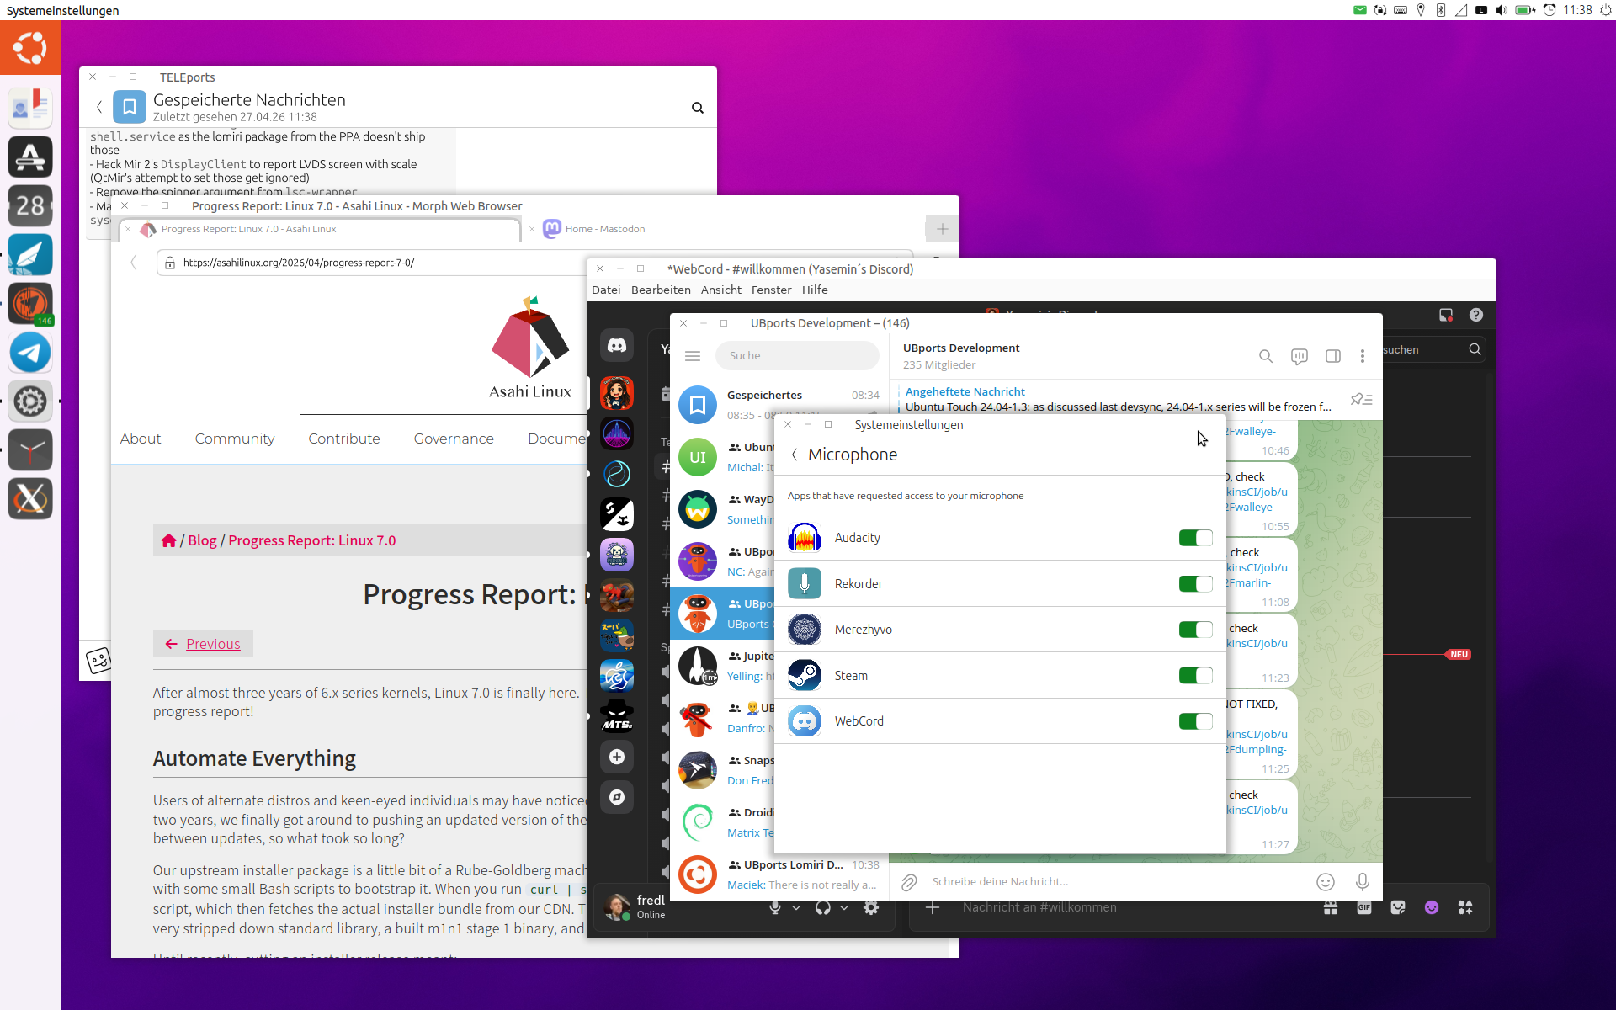Image resolution: width=1616 pixels, height=1010 pixels.
Task: Open the Bluetooth indicator in top panel
Action: click(x=1441, y=10)
